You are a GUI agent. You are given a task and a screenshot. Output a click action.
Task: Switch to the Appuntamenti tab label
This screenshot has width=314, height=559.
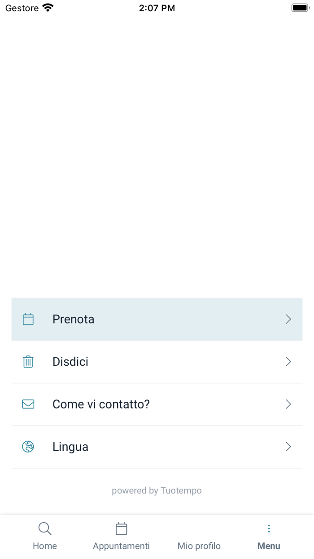[x=121, y=546]
